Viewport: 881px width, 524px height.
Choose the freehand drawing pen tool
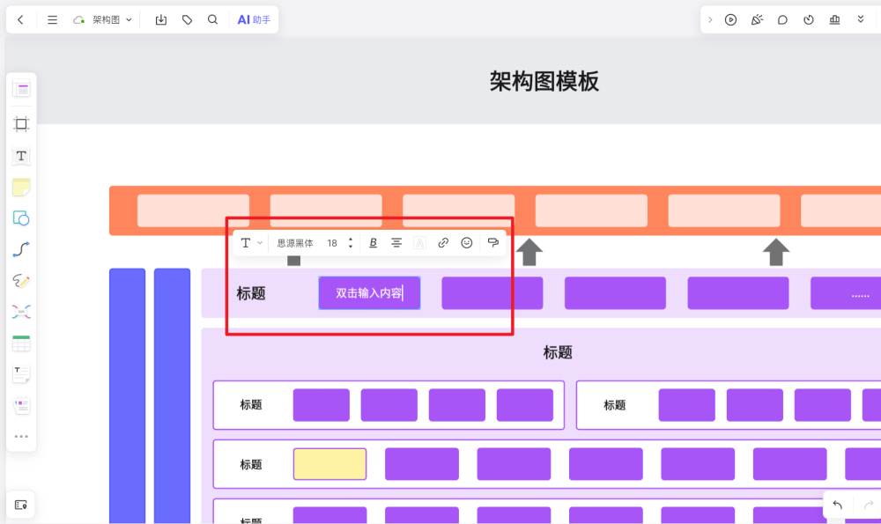pos(21,280)
